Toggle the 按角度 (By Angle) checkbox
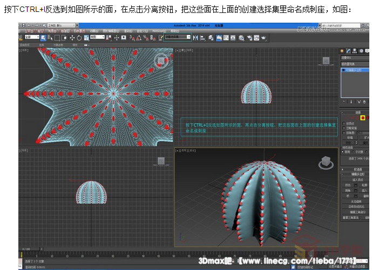Viewport: 372px width, 270px height. click(344, 133)
